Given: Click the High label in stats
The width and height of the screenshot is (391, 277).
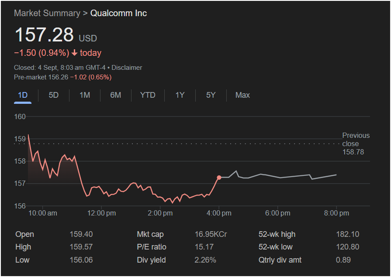Looking at the screenshot, I should coord(23,247).
